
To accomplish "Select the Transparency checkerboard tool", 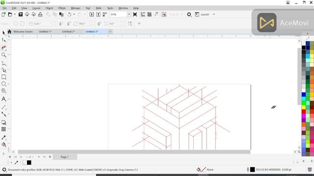I will pos(3,129).
